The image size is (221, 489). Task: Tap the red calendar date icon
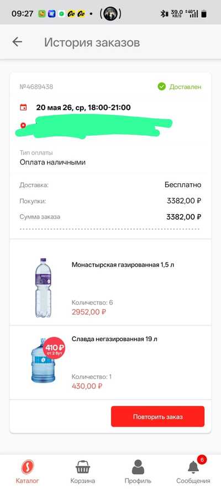23,108
